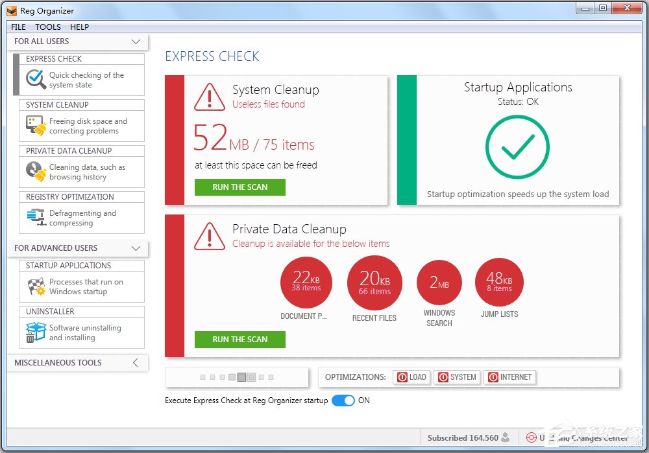
Task: Click the progress indicator squares bar
Action: coord(237,377)
